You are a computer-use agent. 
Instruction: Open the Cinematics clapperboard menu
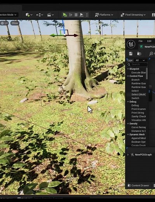coord(50,15)
